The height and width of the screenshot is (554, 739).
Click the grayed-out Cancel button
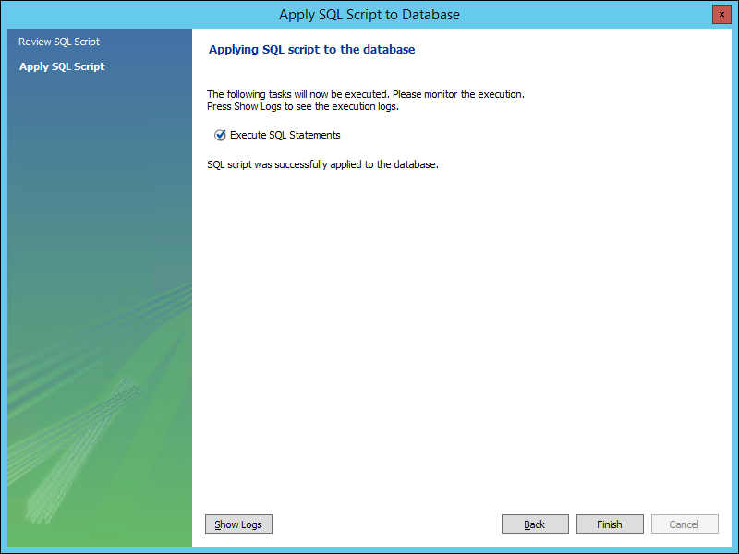[684, 524]
